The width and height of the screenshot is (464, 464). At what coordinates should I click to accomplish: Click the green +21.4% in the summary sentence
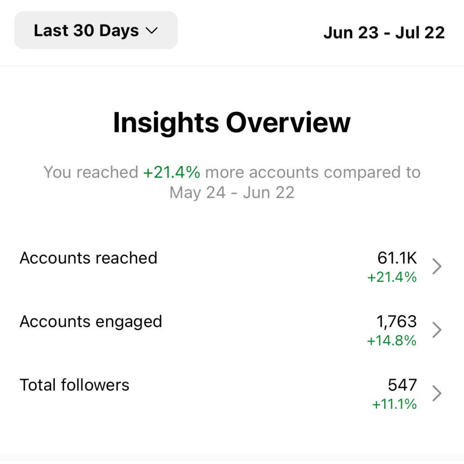coord(171,172)
